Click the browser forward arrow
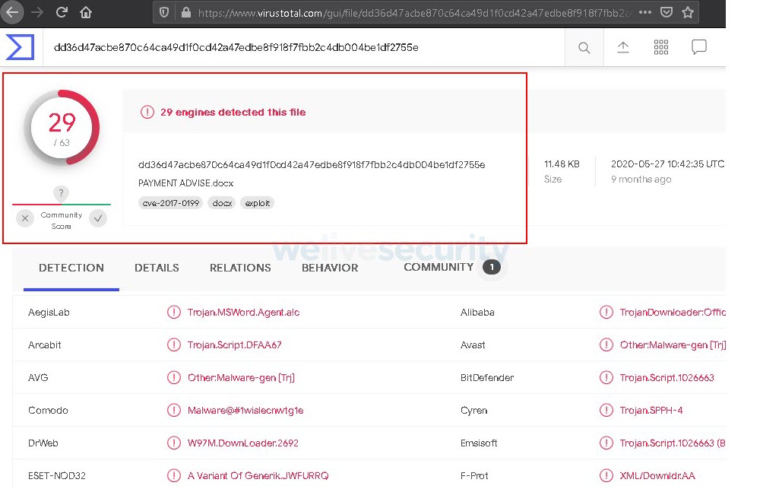The height and width of the screenshot is (489, 760). click(36, 13)
